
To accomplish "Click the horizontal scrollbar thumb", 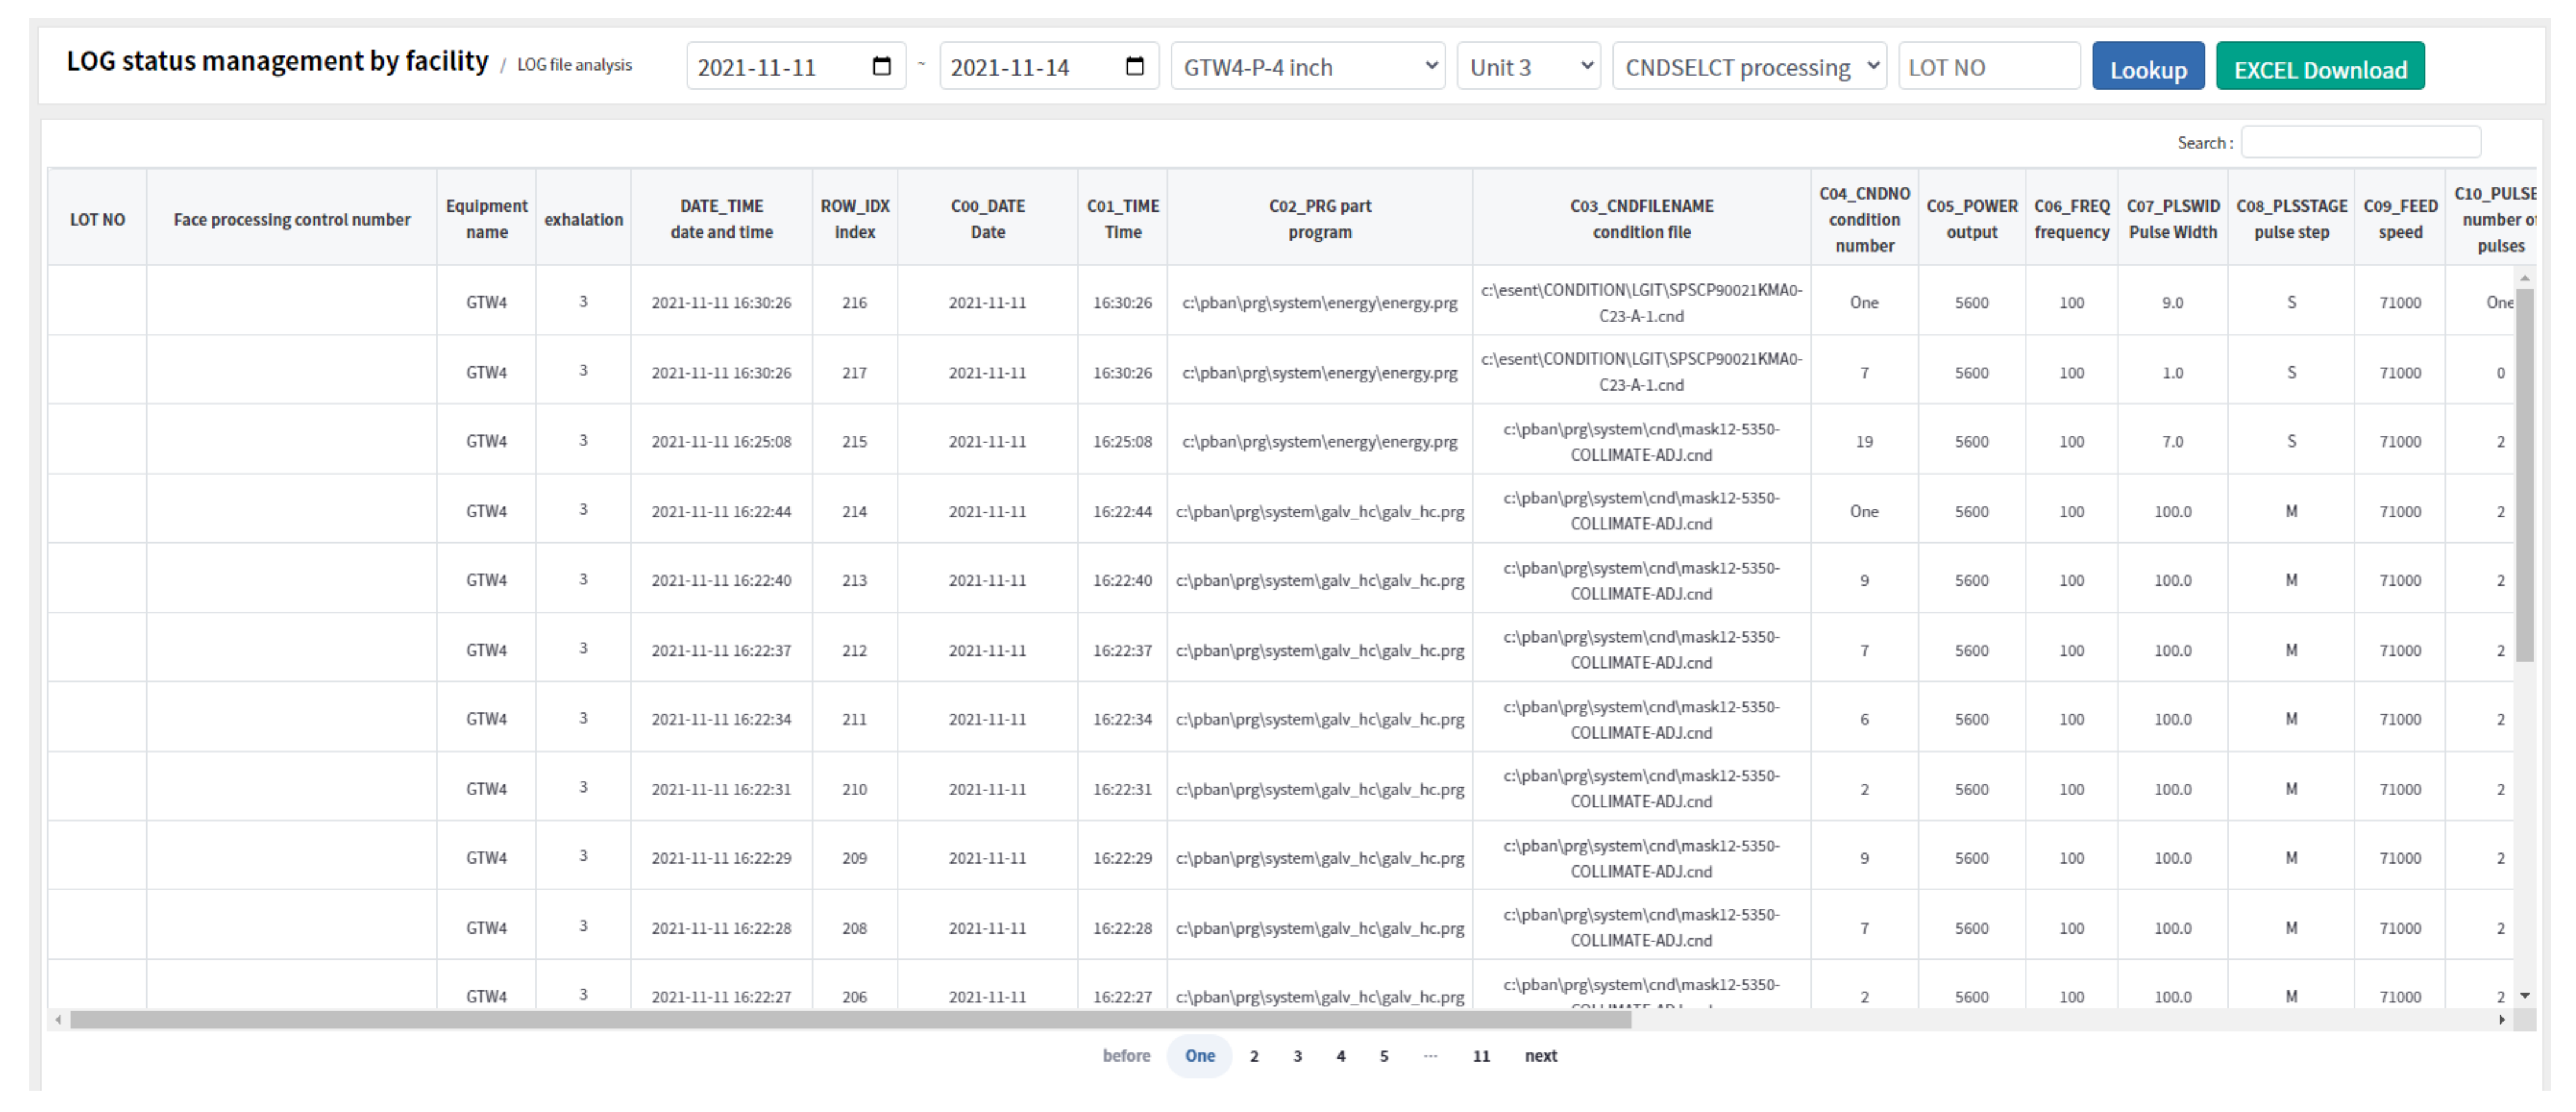I will pos(850,1020).
